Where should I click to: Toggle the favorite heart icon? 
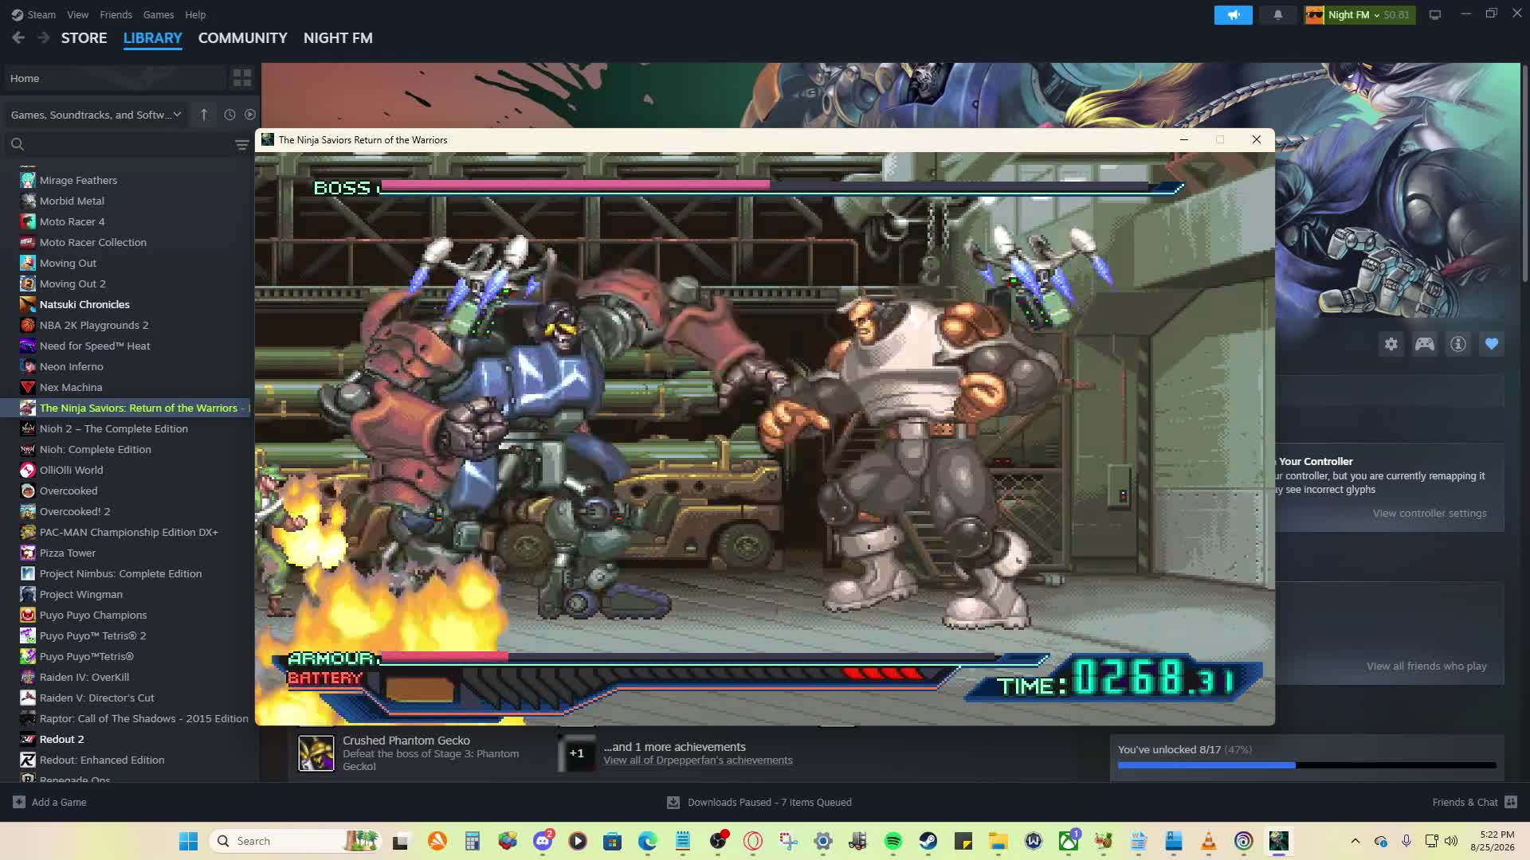pos(1491,344)
